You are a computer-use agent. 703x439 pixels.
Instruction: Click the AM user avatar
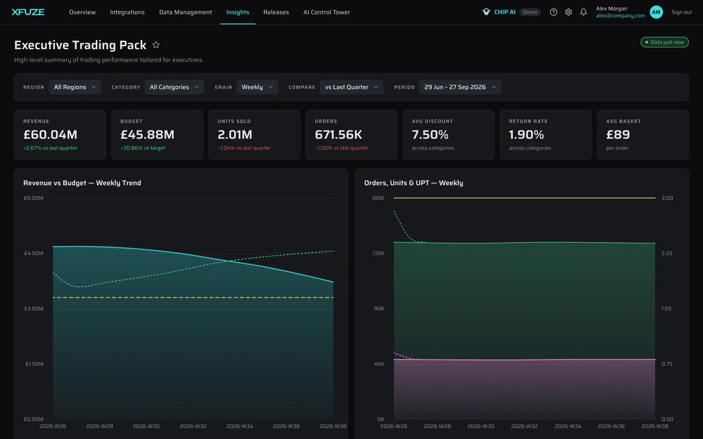click(x=656, y=12)
